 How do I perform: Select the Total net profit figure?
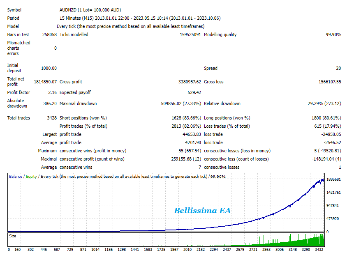(x=45, y=82)
